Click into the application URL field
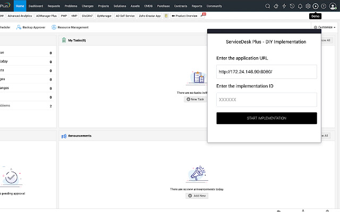Viewport: 340px width, 212px height. 267,72
